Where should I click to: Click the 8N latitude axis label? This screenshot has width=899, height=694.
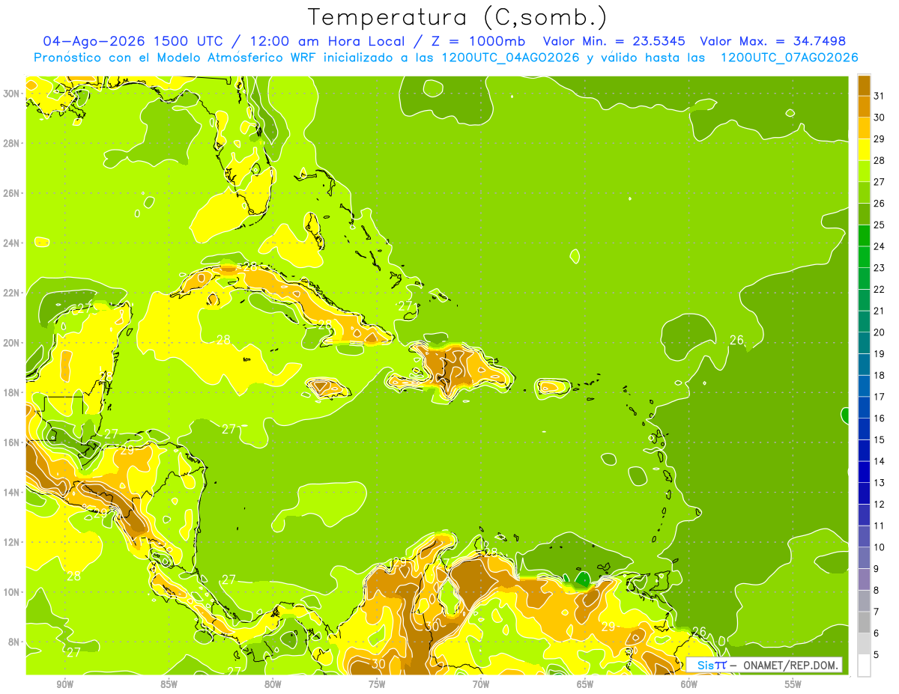coord(14,642)
